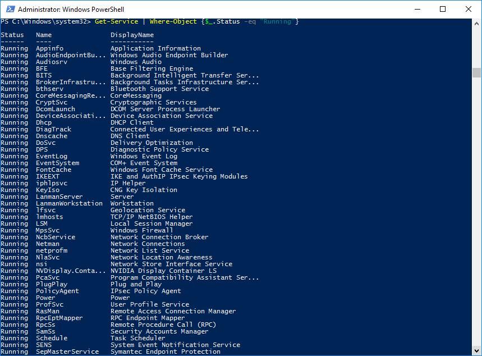Click the Task Scheduler display name
The image size is (482, 356).
(x=137, y=338)
